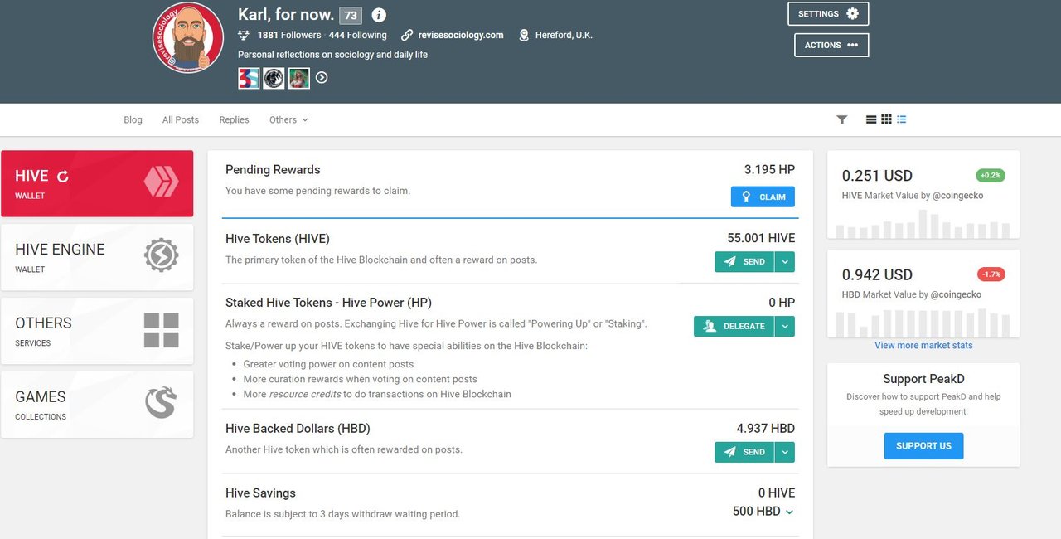Click the followers trophy icon

click(x=244, y=35)
